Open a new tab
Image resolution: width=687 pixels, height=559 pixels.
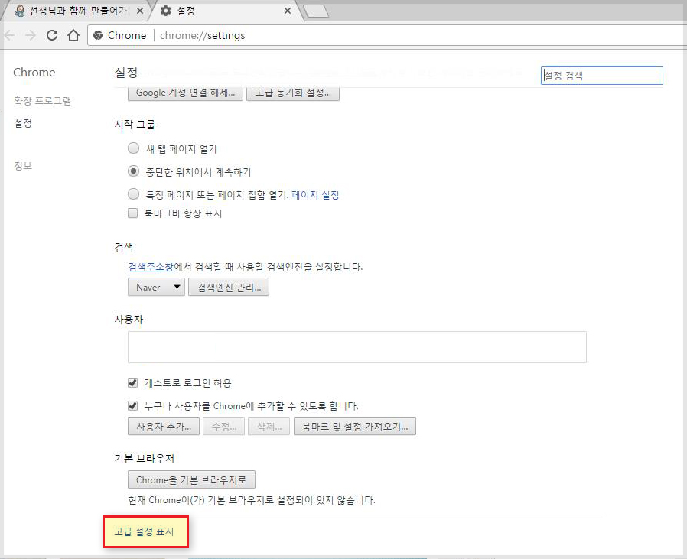[x=316, y=11]
